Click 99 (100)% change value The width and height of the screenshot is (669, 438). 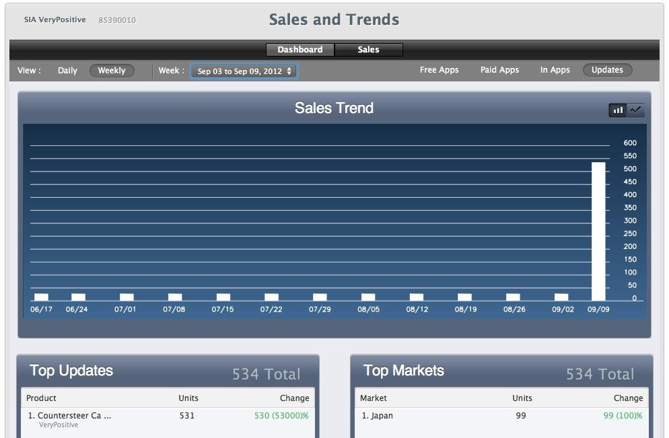point(623,415)
